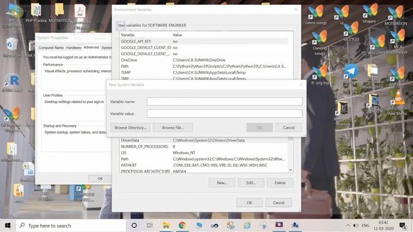Click the Browse File button
This screenshot has height=232, width=413.
(173, 128)
